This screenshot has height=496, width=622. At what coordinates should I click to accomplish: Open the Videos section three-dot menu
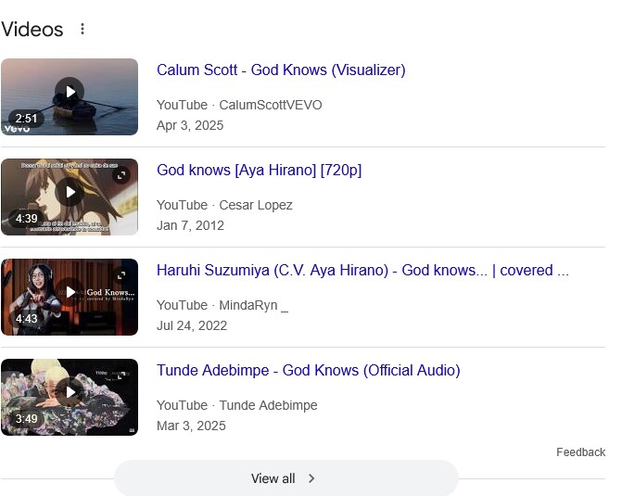coord(83,29)
